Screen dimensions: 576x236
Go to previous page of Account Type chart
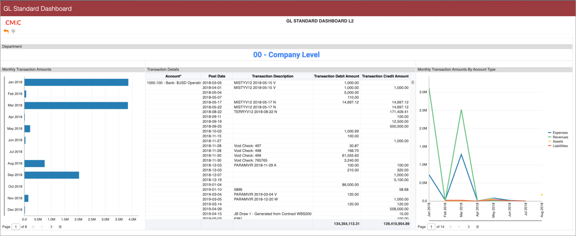point(459,227)
